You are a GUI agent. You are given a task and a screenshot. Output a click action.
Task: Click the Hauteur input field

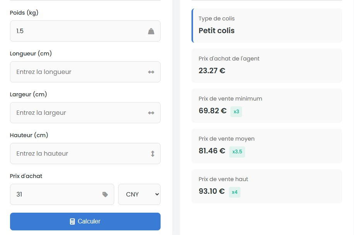[x=77, y=154]
